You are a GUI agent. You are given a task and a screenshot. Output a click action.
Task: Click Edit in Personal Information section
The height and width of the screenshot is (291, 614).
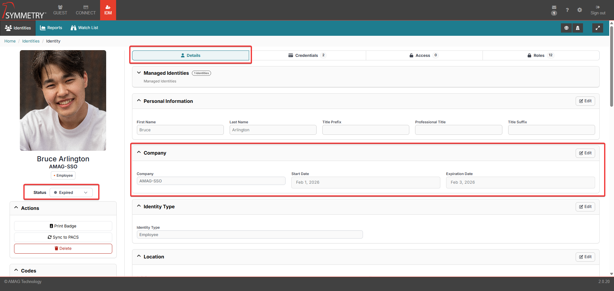click(585, 101)
